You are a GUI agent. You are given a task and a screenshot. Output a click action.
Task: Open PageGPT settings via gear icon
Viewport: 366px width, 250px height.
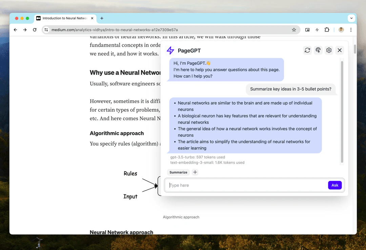coord(329,50)
